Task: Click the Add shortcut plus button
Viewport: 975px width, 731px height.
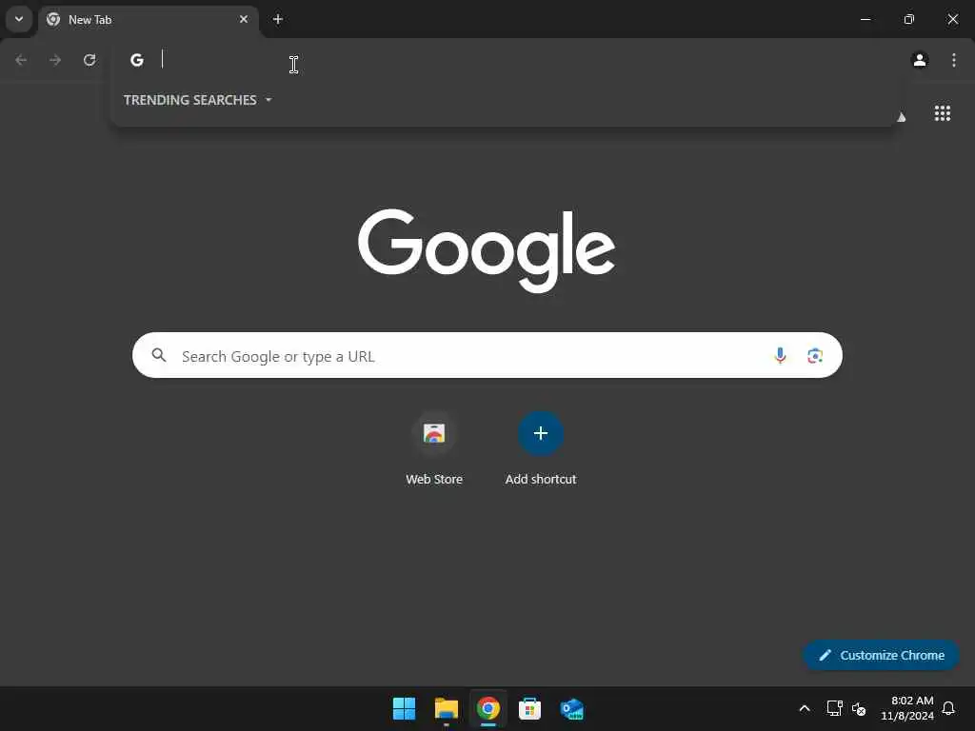Action: [x=541, y=433]
